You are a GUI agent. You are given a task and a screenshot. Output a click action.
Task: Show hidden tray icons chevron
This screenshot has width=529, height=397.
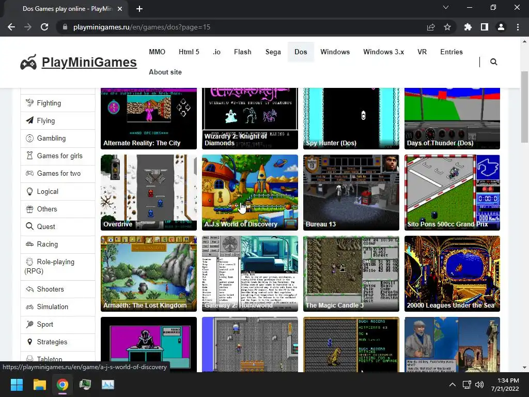pos(453,385)
